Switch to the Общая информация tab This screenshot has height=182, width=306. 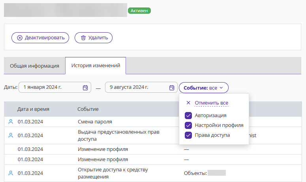[x=34, y=66]
